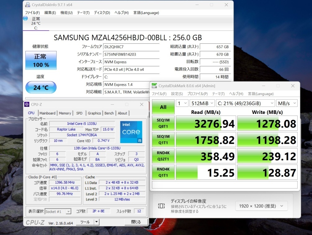Click the 24 °C temperature badge

point(41,88)
